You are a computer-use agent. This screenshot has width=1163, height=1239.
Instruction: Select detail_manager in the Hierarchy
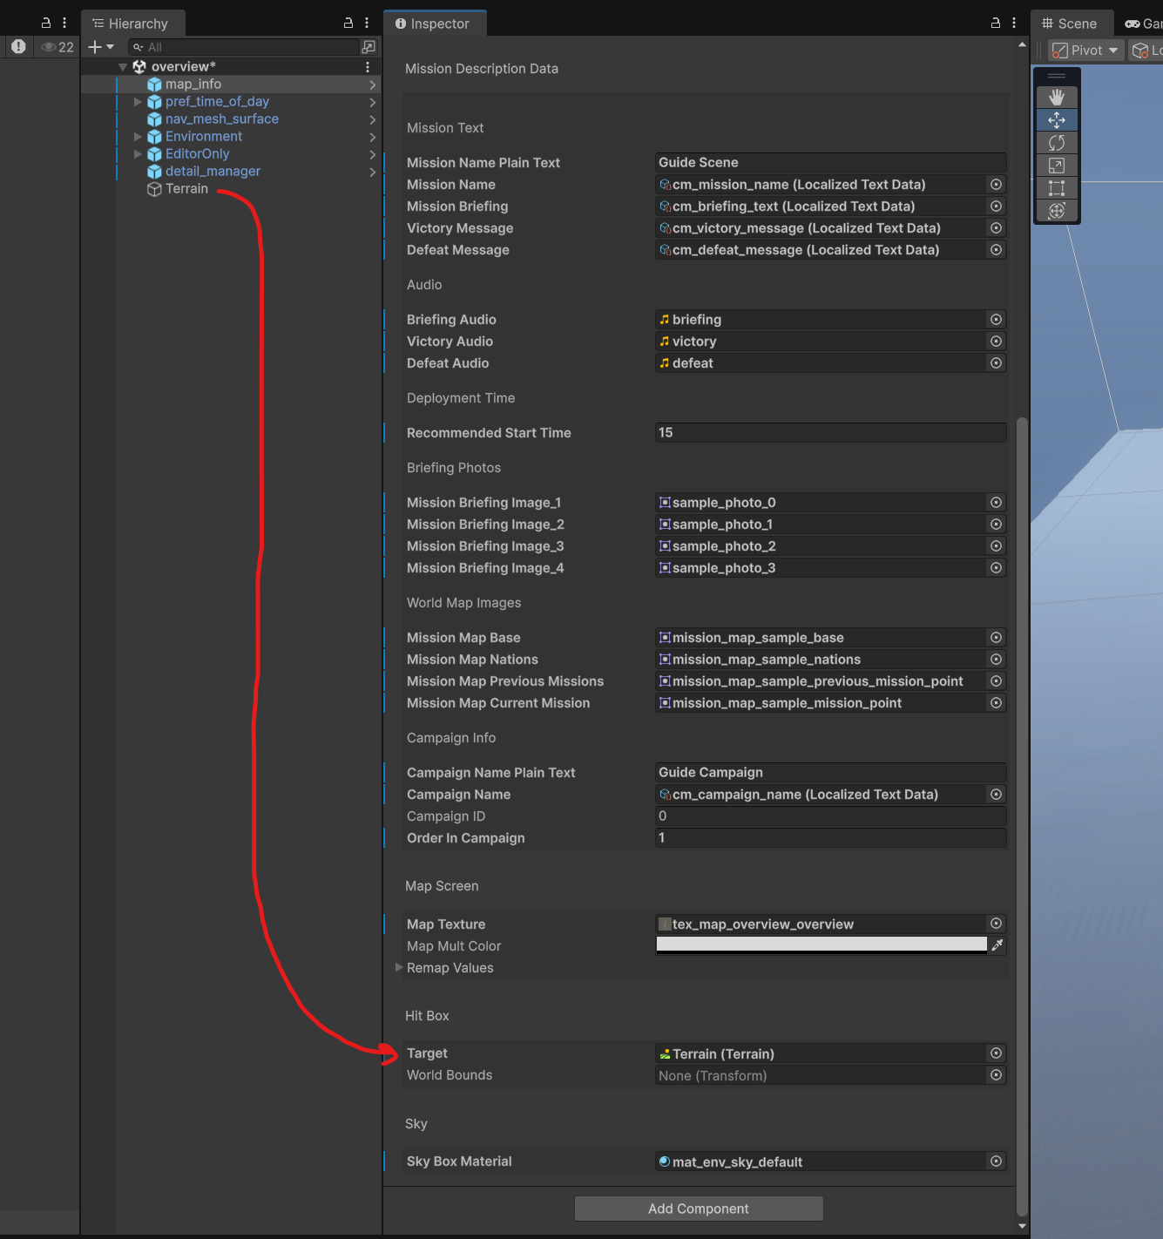[x=213, y=172]
